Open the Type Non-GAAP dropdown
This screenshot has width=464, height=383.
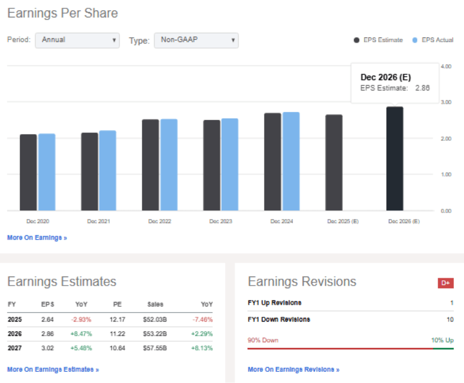click(x=196, y=40)
